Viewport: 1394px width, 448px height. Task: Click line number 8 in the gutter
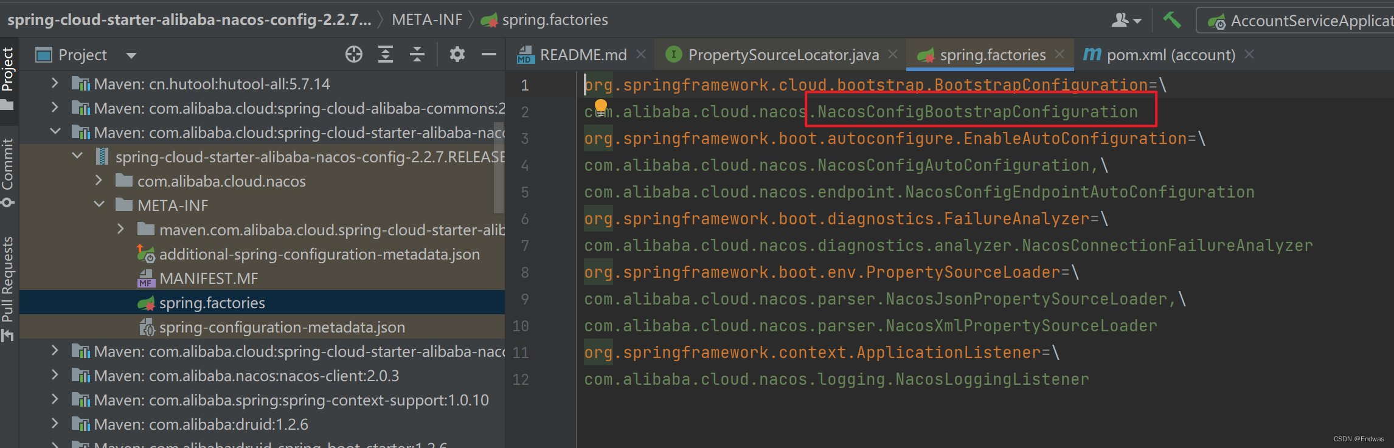tap(524, 272)
